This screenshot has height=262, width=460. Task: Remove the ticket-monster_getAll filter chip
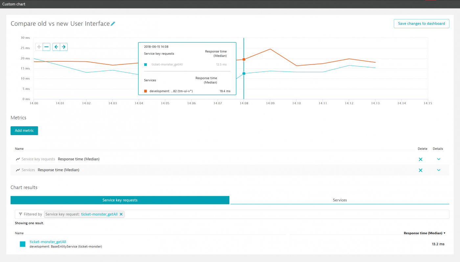pyautogui.click(x=121, y=214)
